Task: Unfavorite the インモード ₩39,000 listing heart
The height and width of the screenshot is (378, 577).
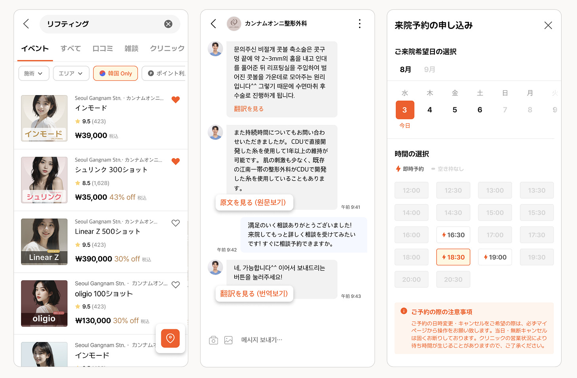Action: 176,99
